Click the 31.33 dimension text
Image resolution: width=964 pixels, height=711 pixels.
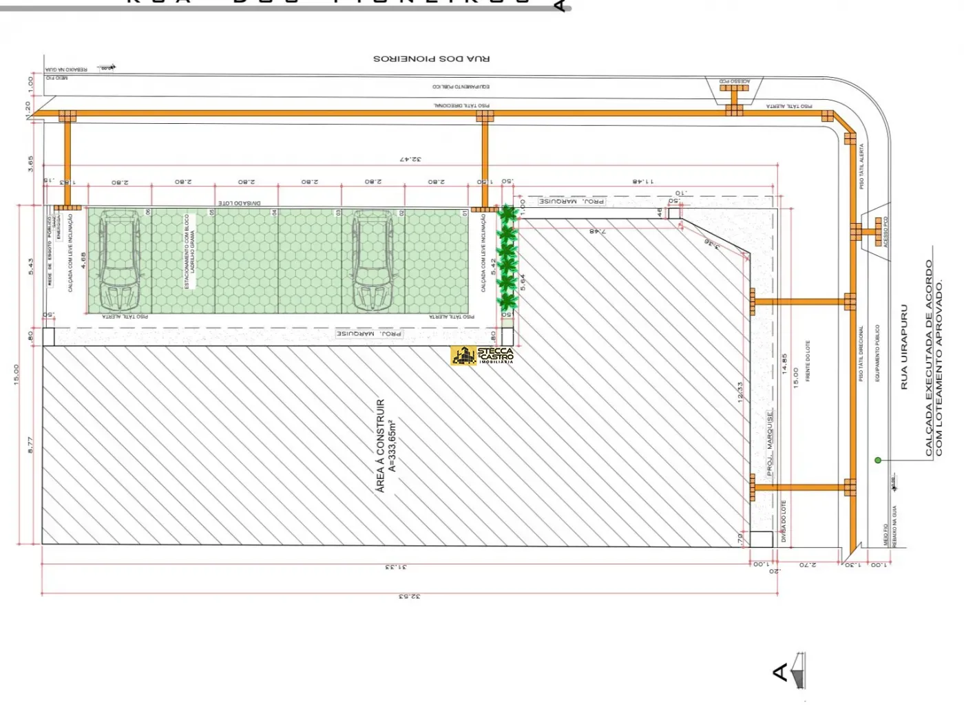click(x=396, y=567)
